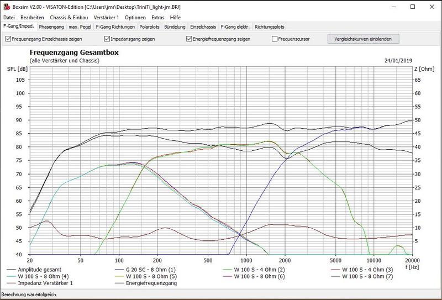Toggle the Impedanzgang zeigen checkbox
Image resolution: width=442 pixels, height=300 pixels.
coord(107,39)
